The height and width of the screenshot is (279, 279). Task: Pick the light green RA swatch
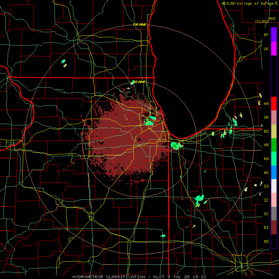pos(274,159)
